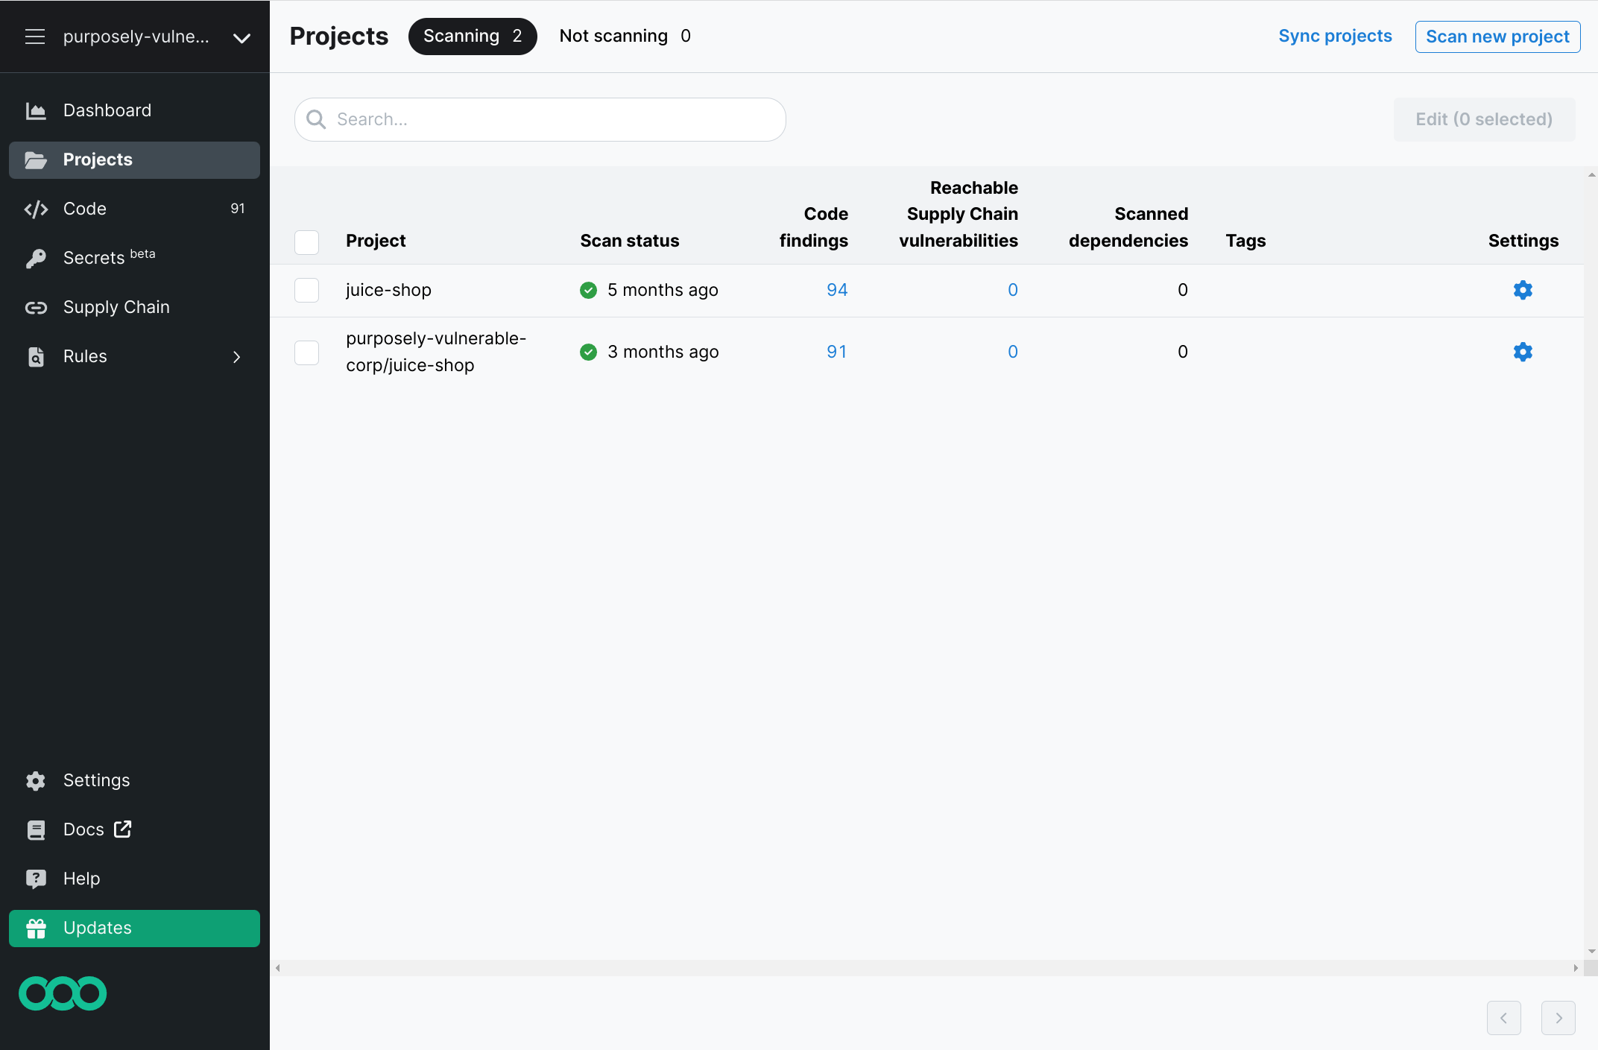
Task: Check the select-all projects checkbox
Action: (x=306, y=242)
